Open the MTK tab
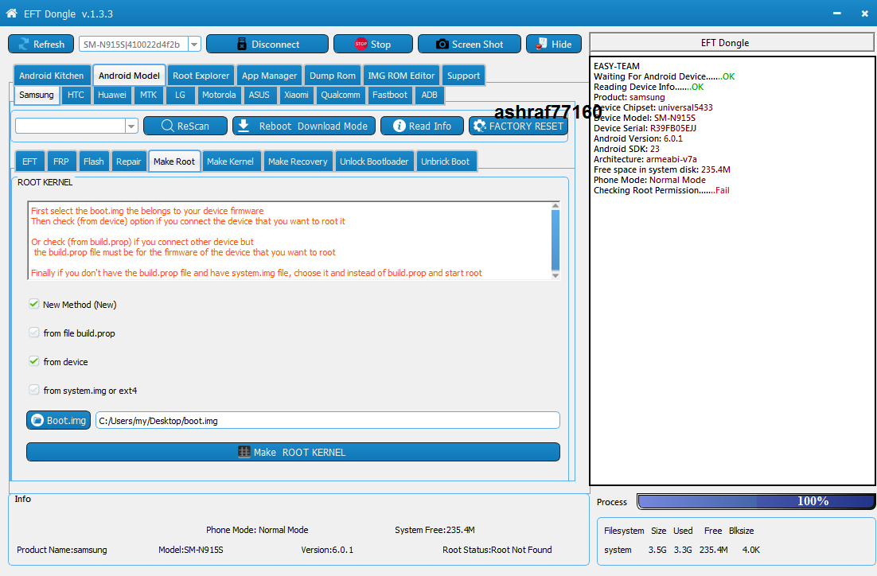Viewport: 877px width, 576px height. pos(148,95)
